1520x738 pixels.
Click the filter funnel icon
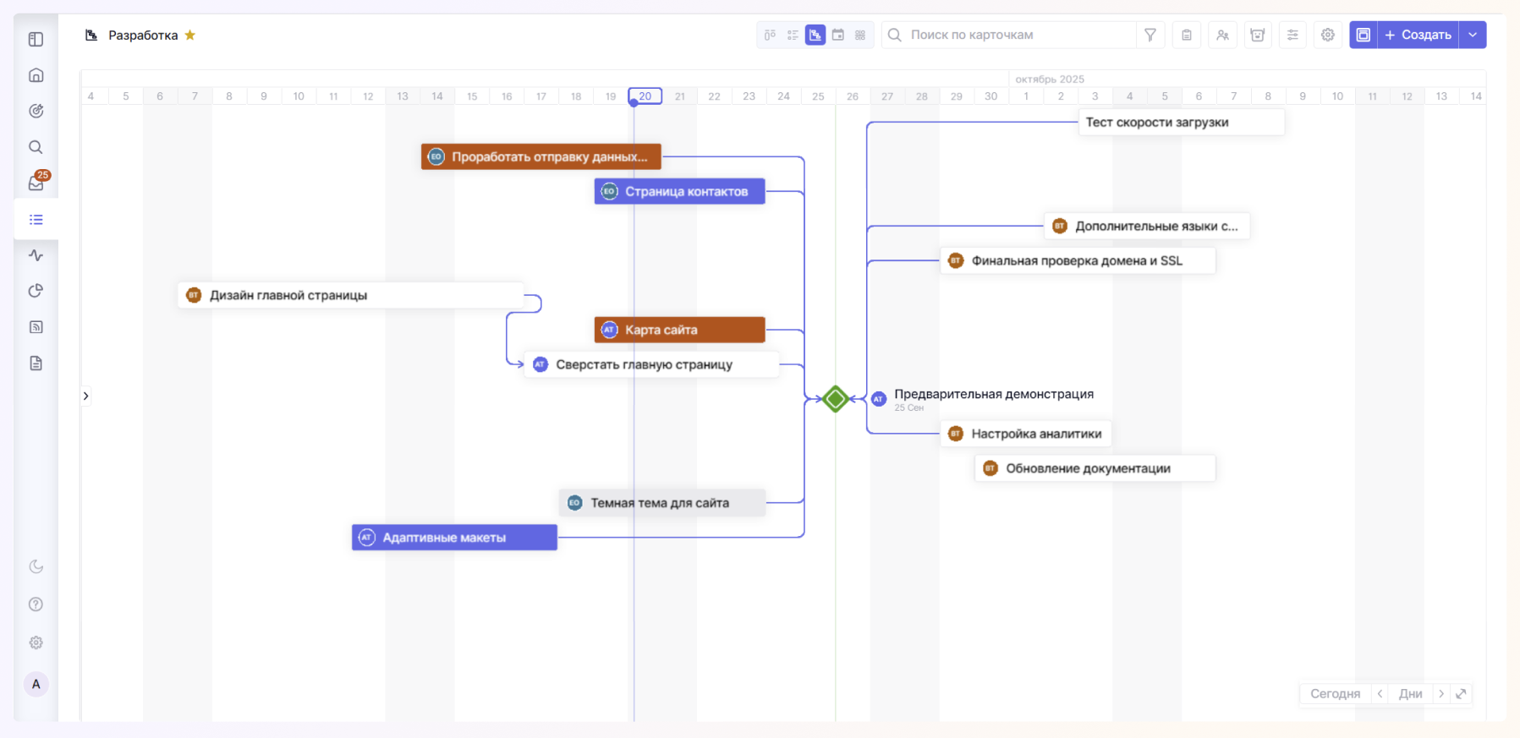click(x=1150, y=35)
